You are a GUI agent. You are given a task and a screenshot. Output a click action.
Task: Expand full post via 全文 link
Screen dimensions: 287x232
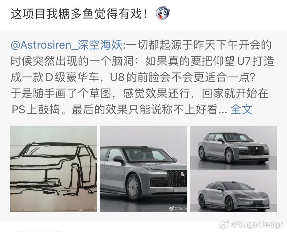[241, 110]
